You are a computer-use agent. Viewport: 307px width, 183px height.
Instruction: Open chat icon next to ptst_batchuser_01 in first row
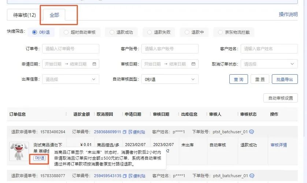tap(252, 132)
